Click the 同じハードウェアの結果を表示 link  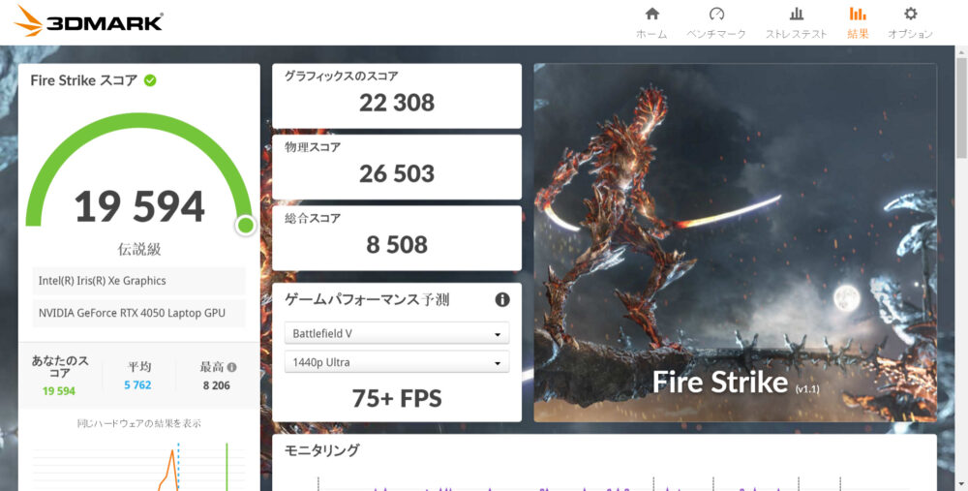pyautogui.click(x=138, y=423)
